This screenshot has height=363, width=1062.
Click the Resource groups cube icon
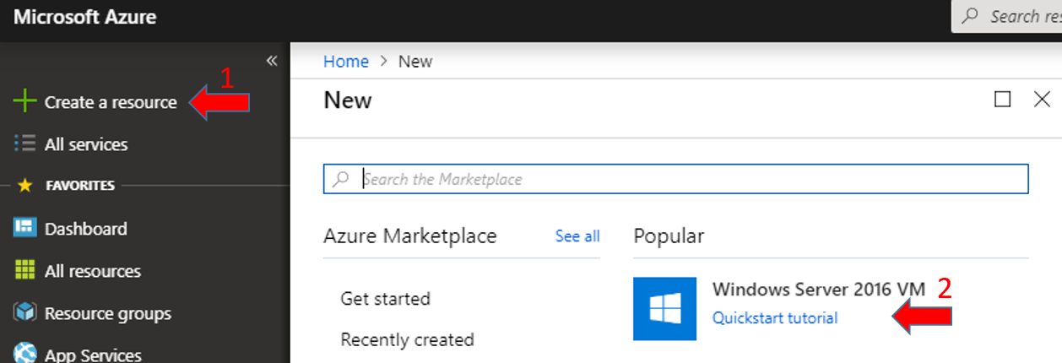point(25,313)
